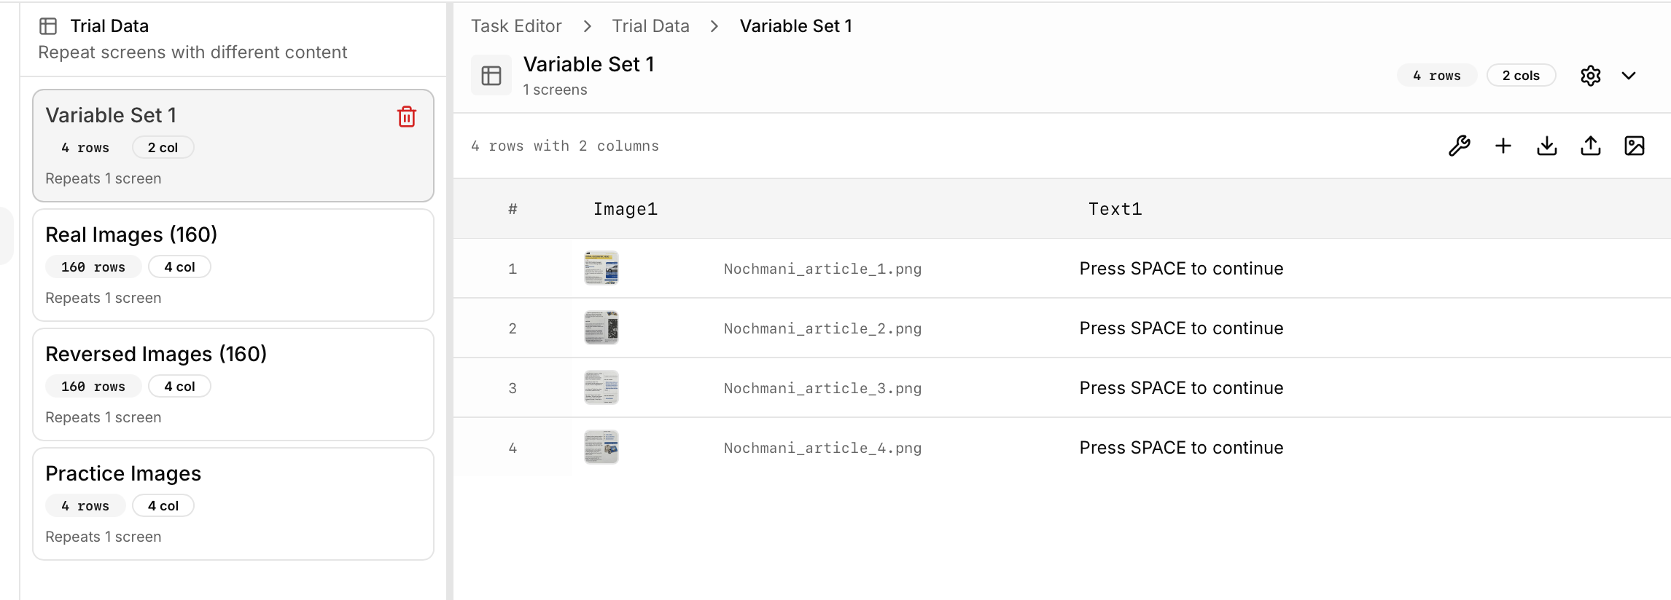Click the Trial Data table icon
1671x600 pixels.
coord(48,25)
